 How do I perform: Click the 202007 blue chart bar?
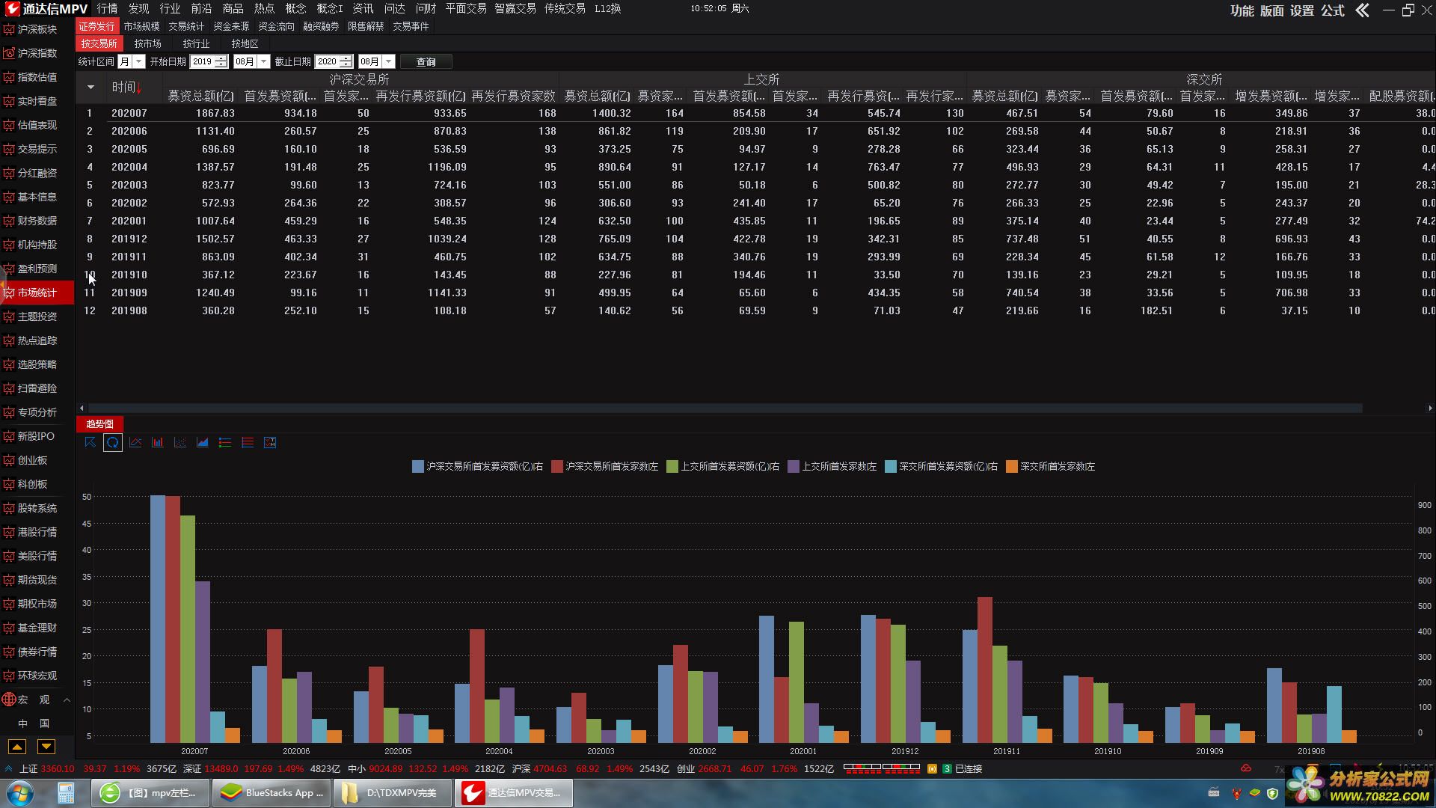pos(158,619)
